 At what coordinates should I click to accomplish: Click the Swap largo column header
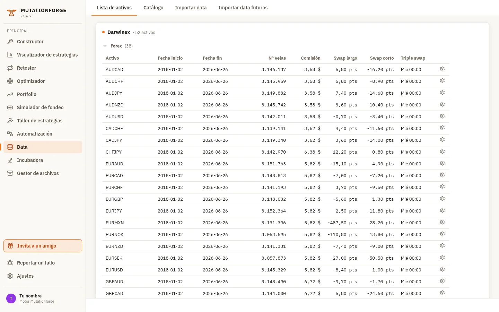(x=345, y=58)
